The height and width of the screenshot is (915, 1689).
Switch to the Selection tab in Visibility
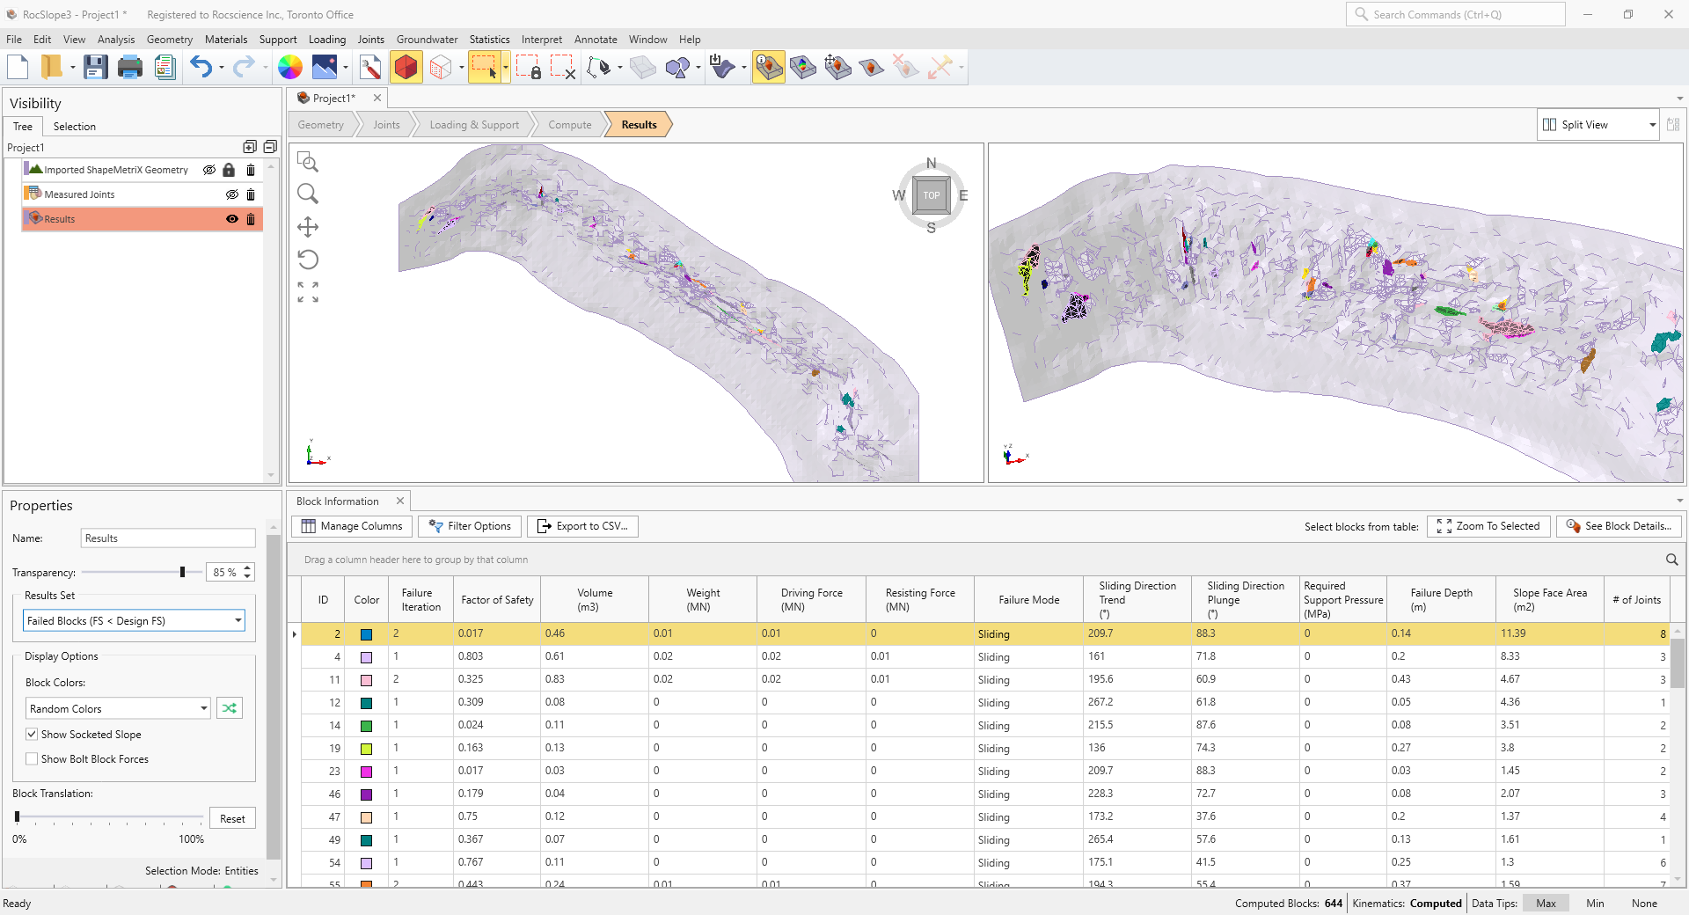pos(74,127)
